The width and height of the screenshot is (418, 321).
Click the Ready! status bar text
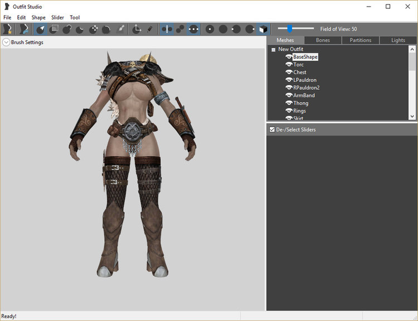[x=9, y=316]
